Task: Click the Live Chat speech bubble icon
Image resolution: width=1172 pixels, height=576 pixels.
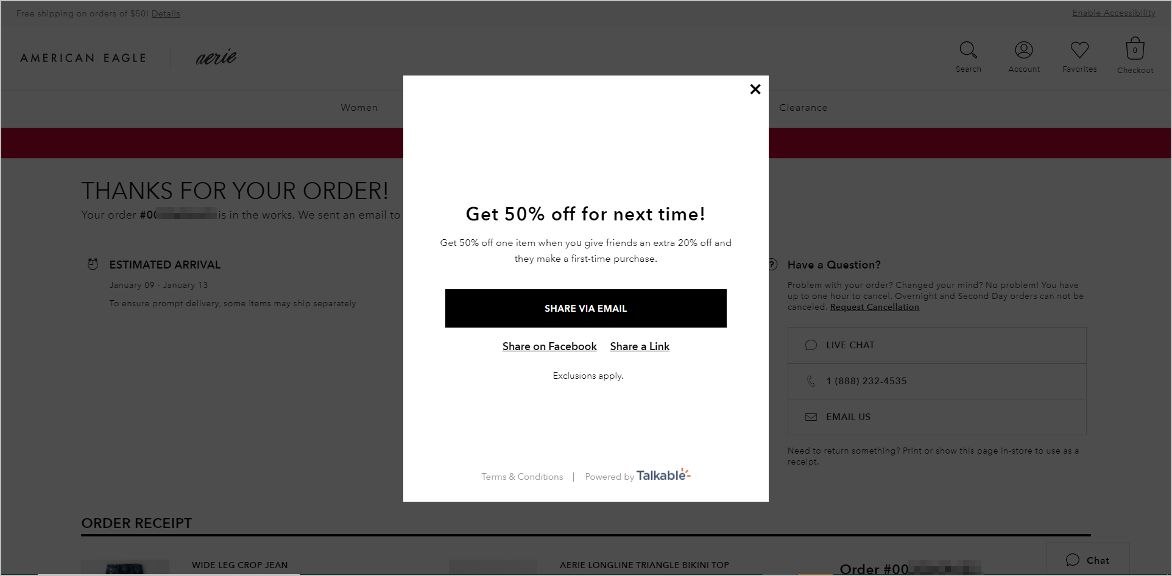Action: pyautogui.click(x=811, y=345)
